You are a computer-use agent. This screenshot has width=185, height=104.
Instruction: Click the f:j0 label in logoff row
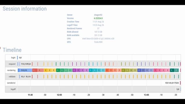[x=178, y=89]
